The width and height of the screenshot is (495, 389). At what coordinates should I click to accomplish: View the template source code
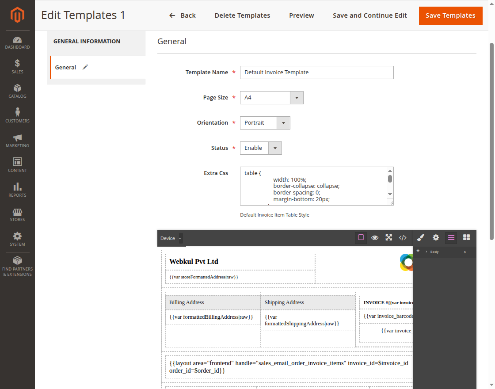(x=403, y=238)
